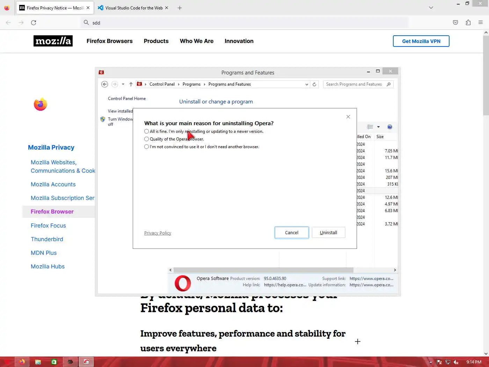Click the Opera logo in details pane
Image resolution: width=489 pixels, height=367 pixels.
coord(183,283)
